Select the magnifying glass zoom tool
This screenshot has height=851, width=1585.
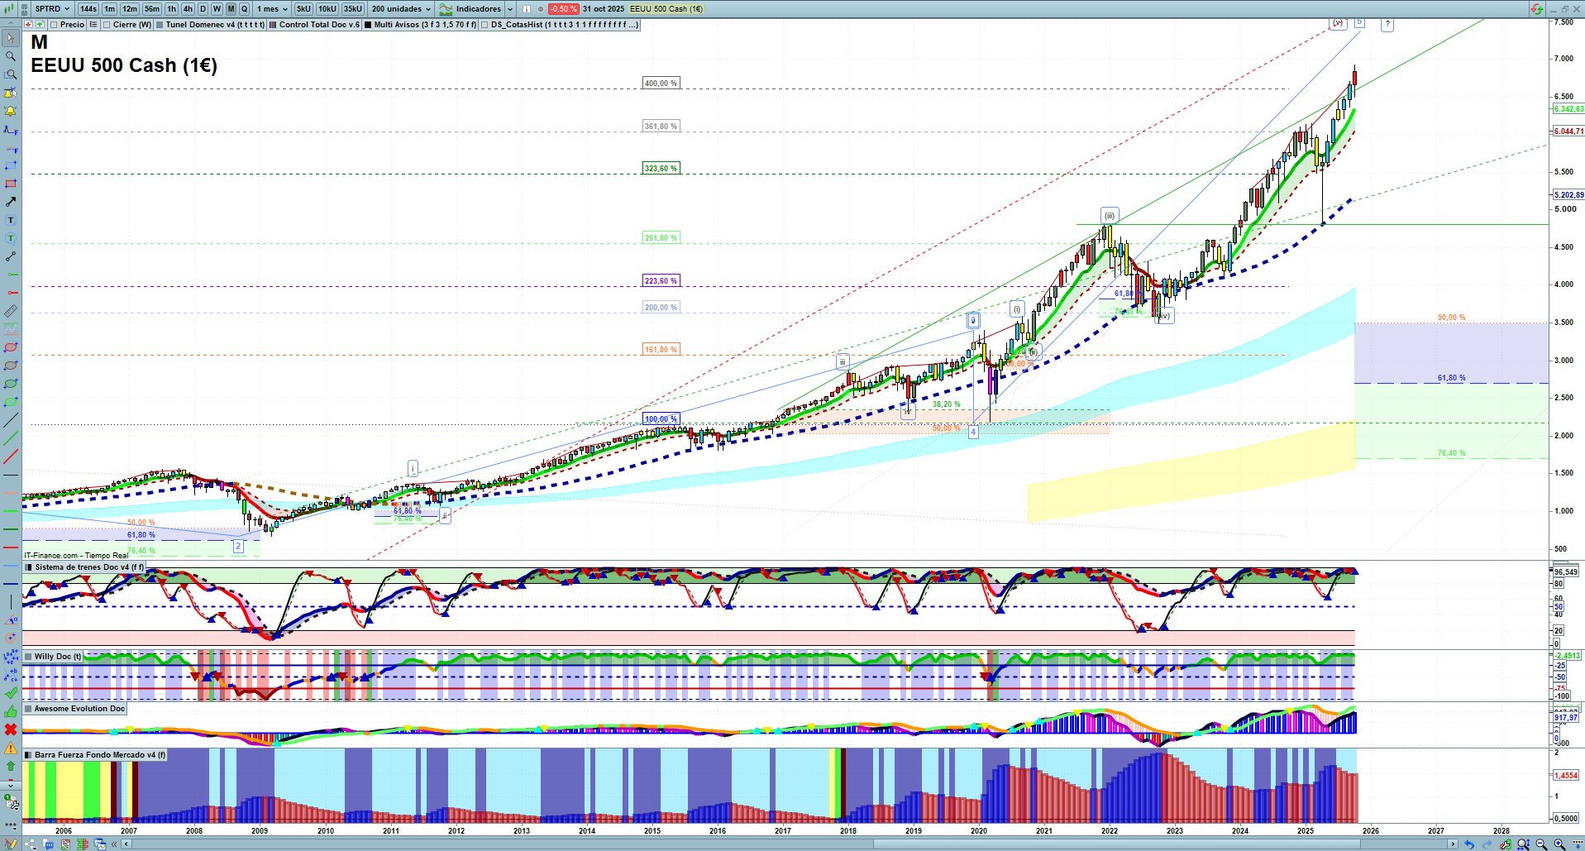pyautogui.click(x=11, y=56)
